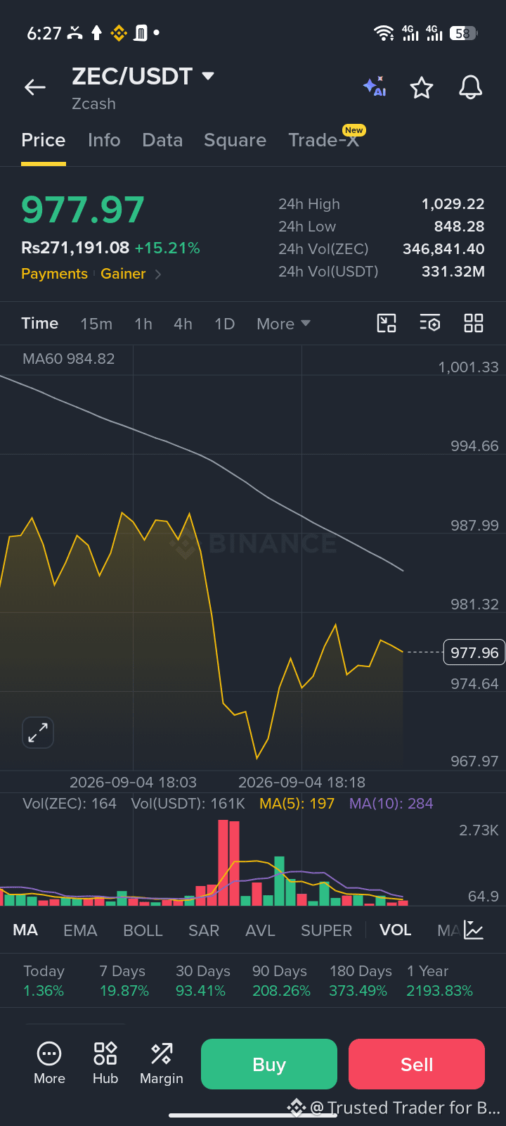Go back using the left arrow
The height and width of the screenshot is (1126, 506).
pos(35,87)
